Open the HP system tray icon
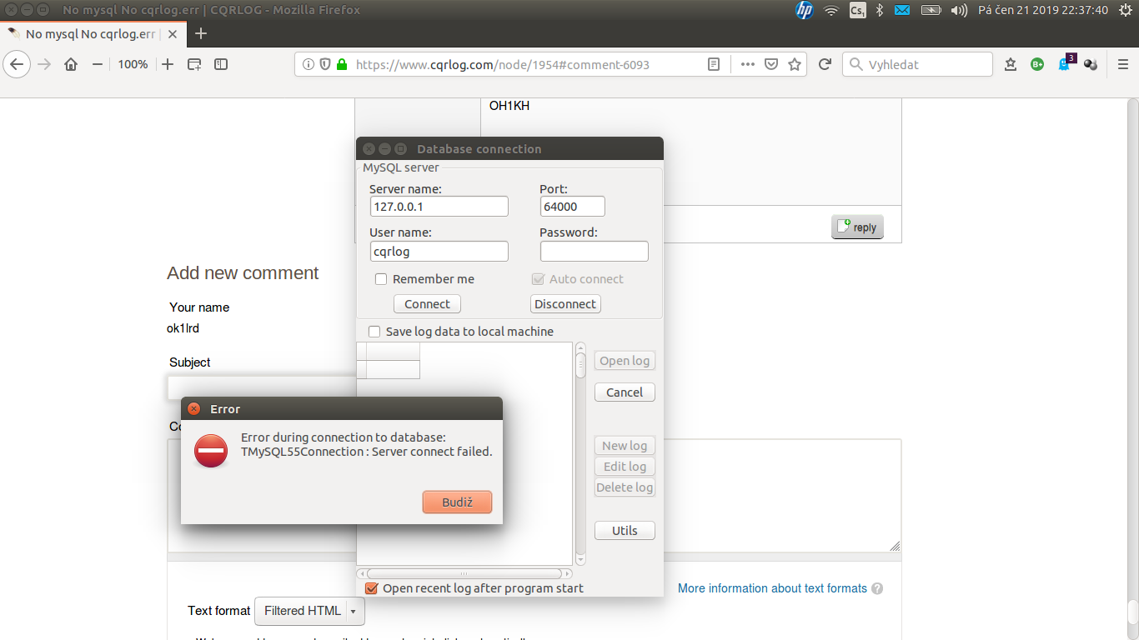 coord(805,10)
